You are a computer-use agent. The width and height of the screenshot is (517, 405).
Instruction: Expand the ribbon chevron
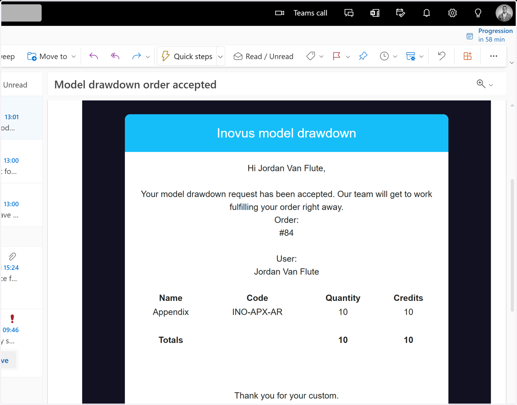click(512, 63)
